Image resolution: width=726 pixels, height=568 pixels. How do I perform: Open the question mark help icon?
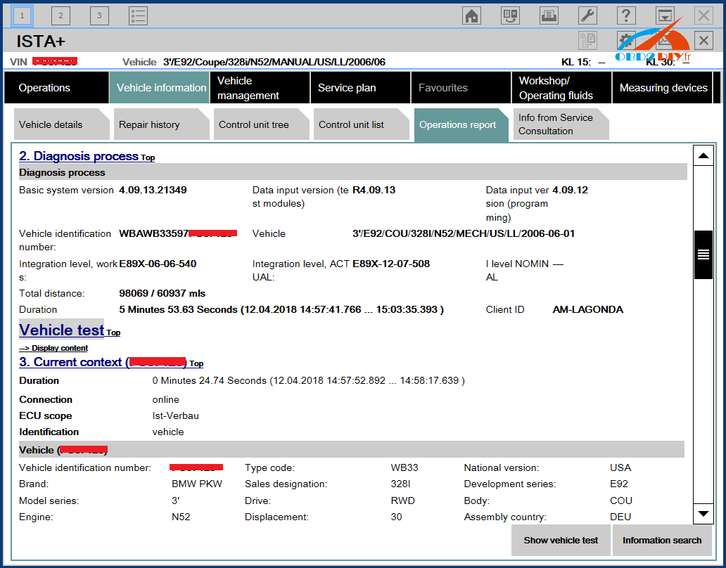[x=625, y=15]
